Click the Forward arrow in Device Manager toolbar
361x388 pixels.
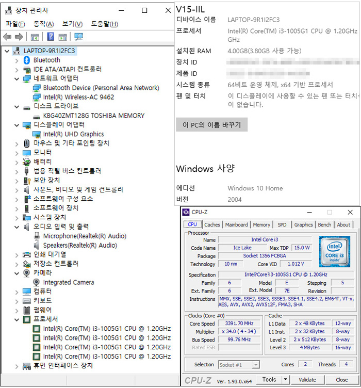(x=19, y=37)
